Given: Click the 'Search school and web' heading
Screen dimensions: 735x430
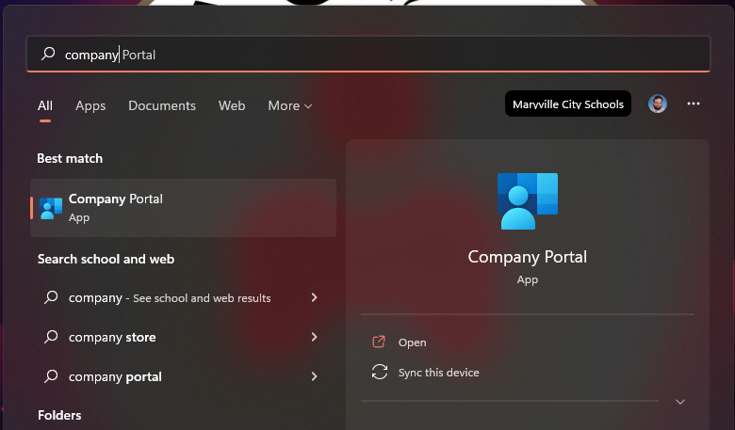Looking at the screenshot, I should [106, 259].
